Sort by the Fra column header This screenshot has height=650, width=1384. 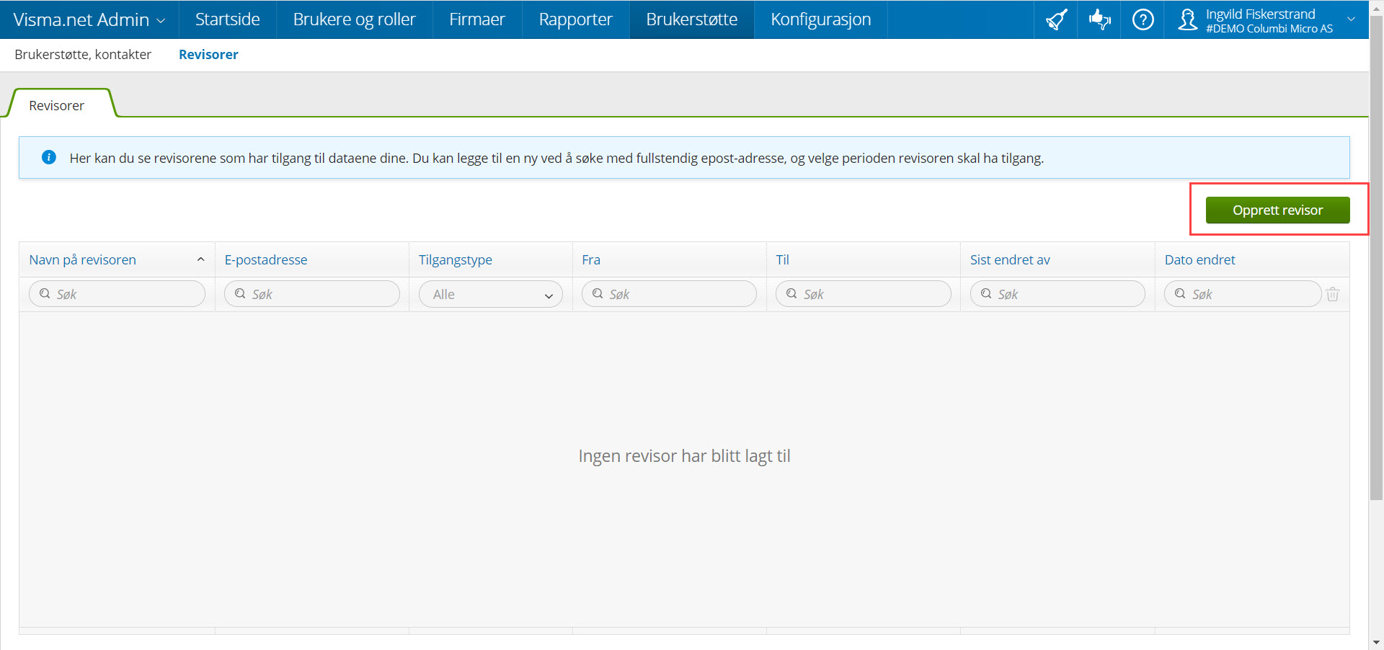(591, 259)
